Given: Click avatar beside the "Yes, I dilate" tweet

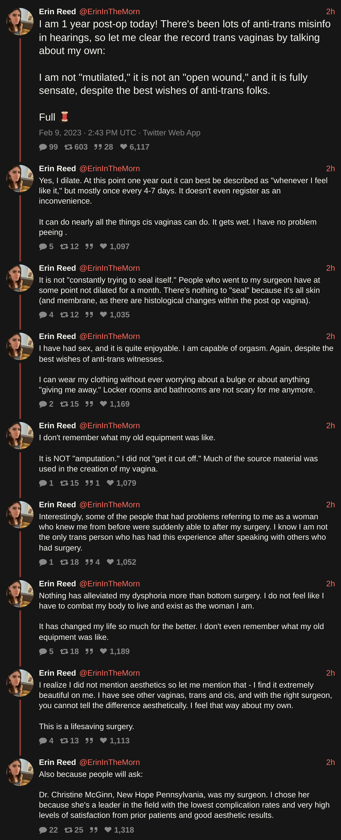Looking at the screenshot, I should [x=20, y=178].
